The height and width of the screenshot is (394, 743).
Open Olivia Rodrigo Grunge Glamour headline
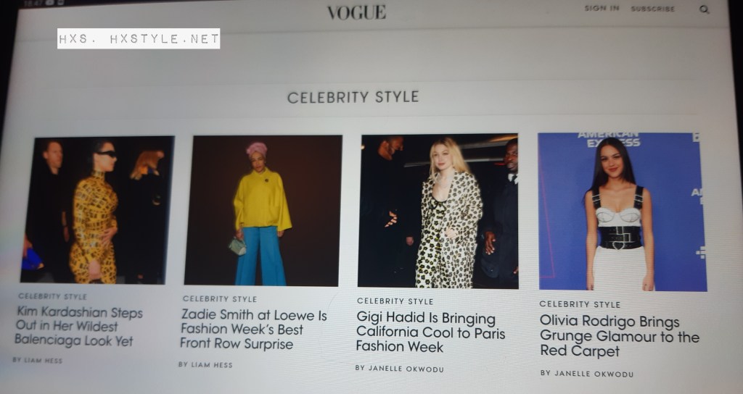620,336
